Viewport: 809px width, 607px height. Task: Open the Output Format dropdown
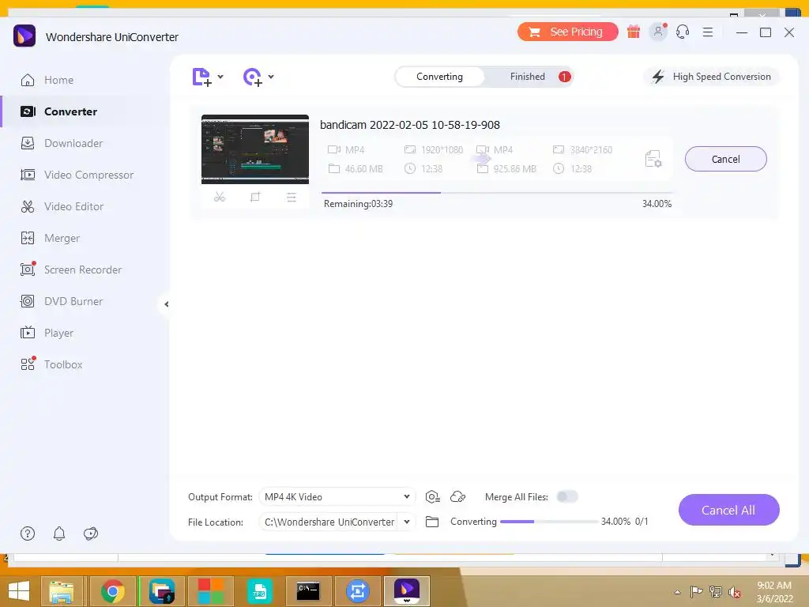point(337,496)
